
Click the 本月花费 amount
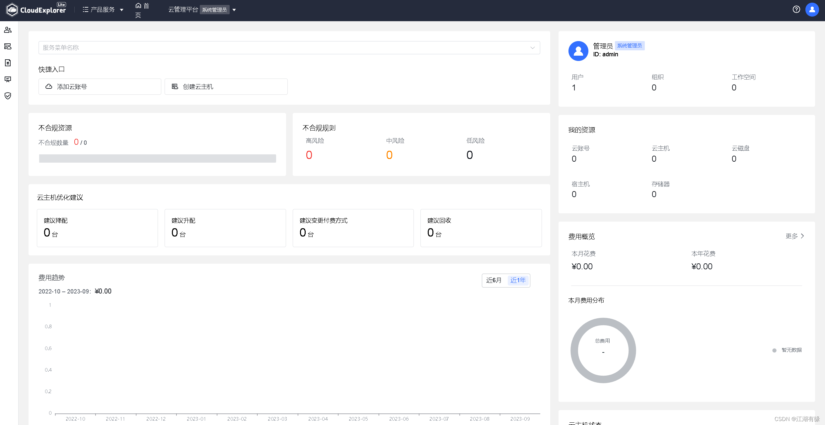[582, 267]
